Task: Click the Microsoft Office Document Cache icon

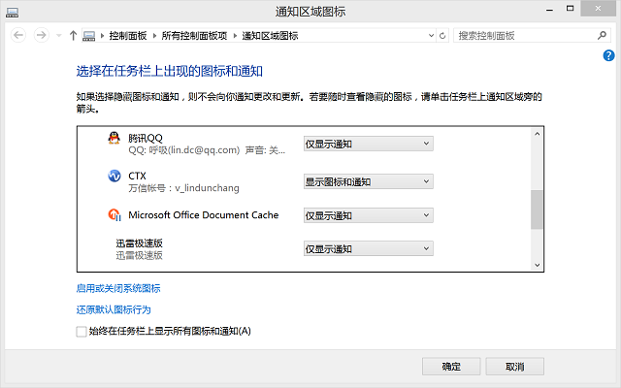Action: click(x=114, y=214)
